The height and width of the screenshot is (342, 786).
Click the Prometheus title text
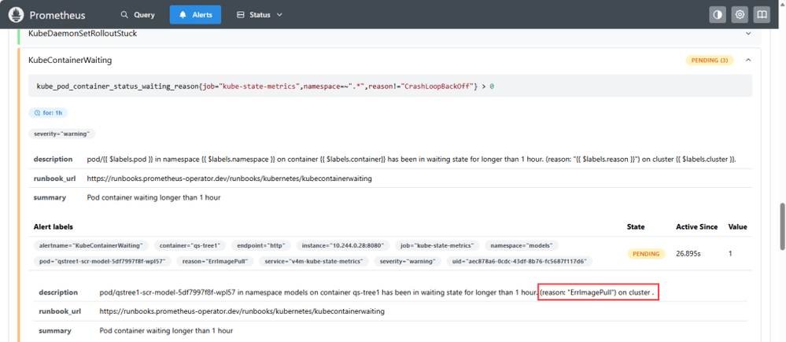(x=57, y=15)
